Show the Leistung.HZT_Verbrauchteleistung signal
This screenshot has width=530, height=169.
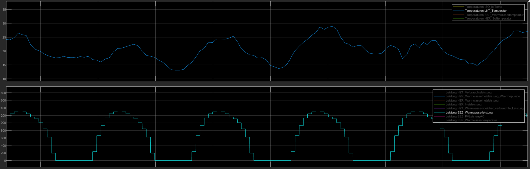point(468,92)
